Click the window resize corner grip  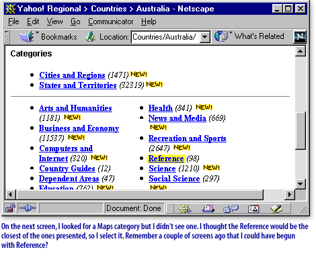pos(303,209)
